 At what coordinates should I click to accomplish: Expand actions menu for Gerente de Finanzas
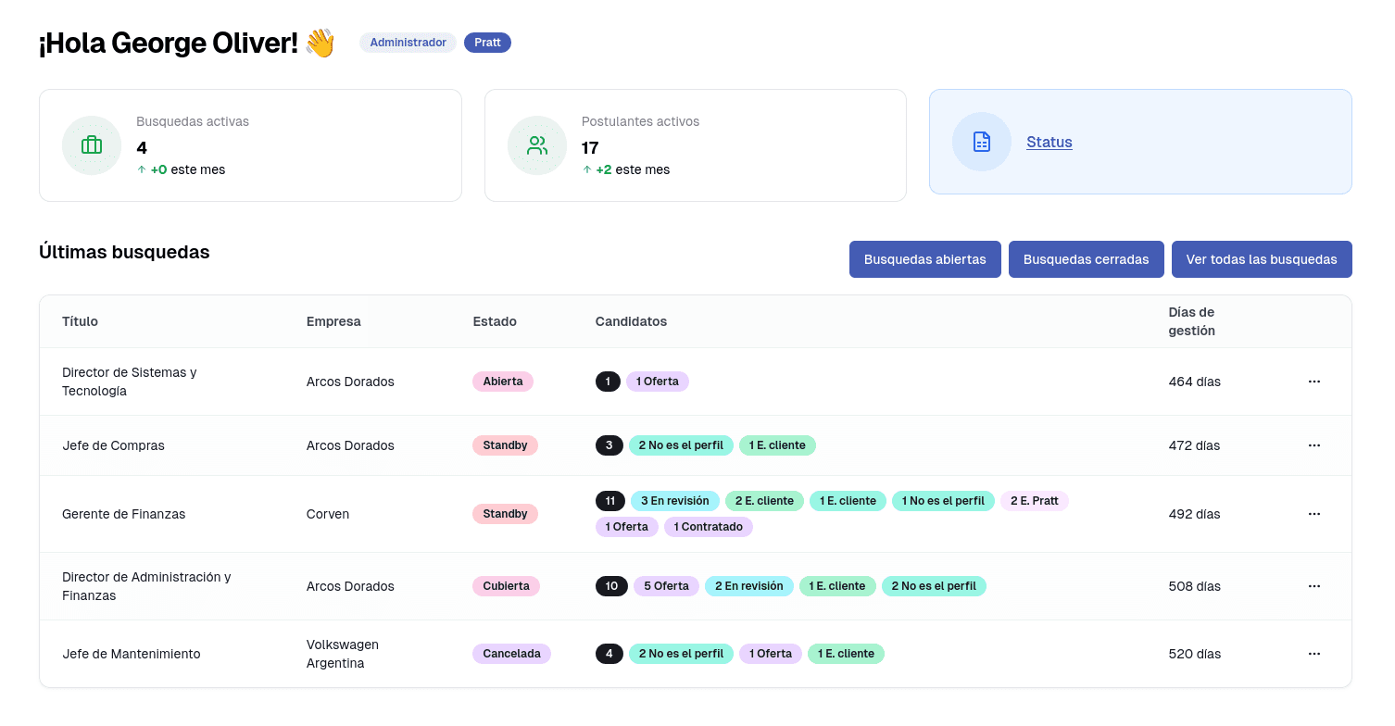click(1313, 514)
